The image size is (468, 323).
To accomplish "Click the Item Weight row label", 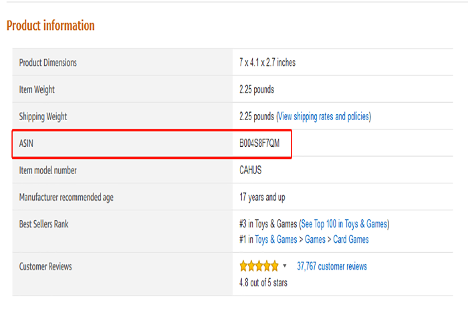I will pos(37,89).
